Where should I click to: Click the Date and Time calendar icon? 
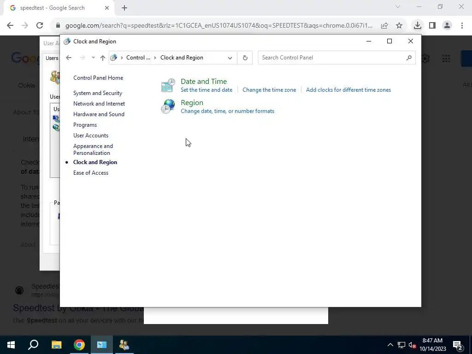click(168, 85)
